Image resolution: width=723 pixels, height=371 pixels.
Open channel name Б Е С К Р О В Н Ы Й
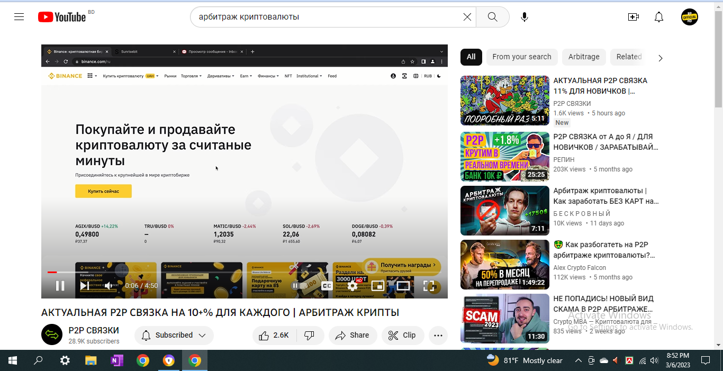(x=582, y=213)
